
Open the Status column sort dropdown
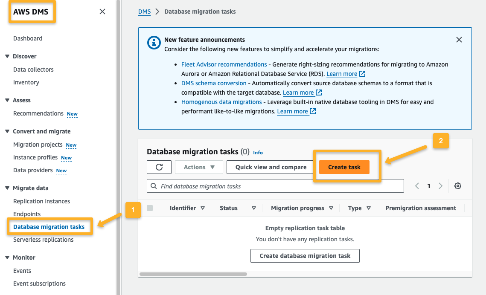coord(253,208)
